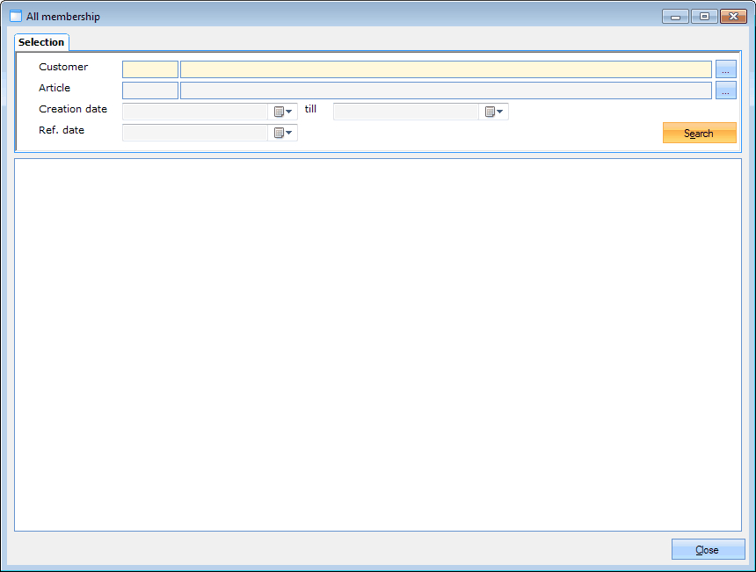Open the Creation date start calendar dropdown
The height and width of the screenshot is (572, 756).
pyautogui.click(x=282, y=112)
